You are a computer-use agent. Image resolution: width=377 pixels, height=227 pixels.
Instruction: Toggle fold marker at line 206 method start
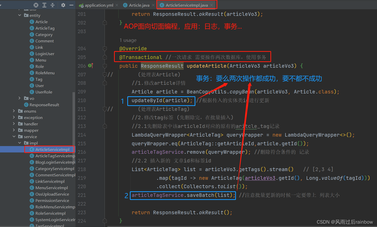point(105,66)
